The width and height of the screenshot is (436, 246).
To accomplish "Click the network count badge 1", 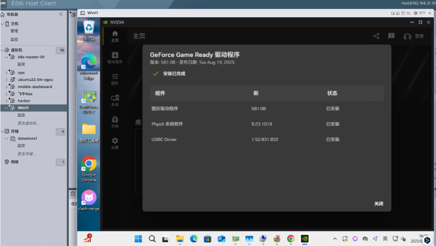I will coord(61,162).
